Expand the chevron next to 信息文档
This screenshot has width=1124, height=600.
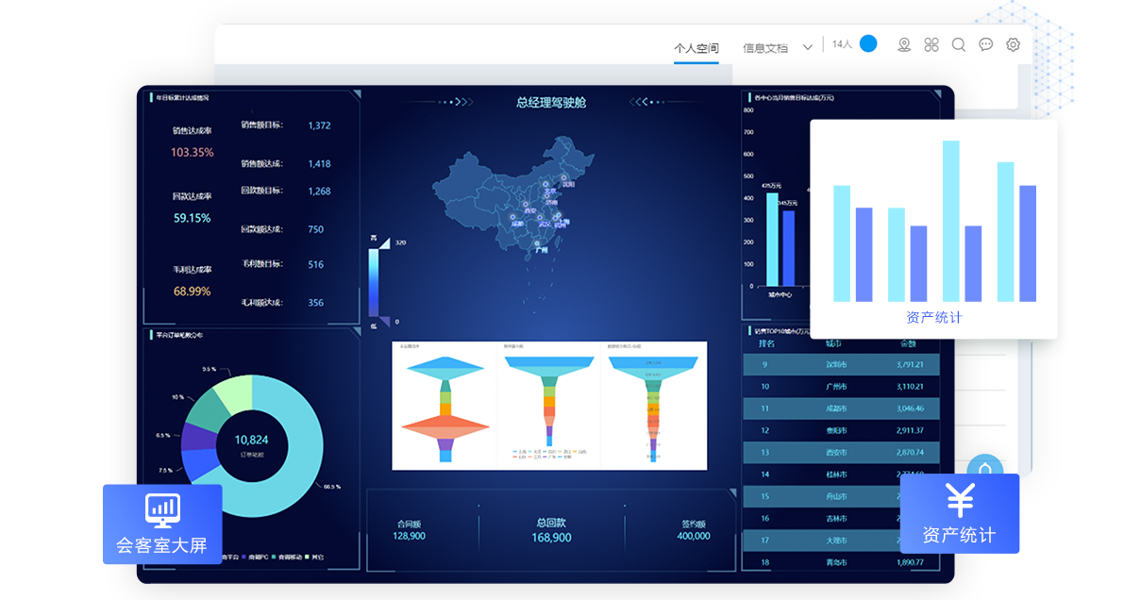(808, 47)
